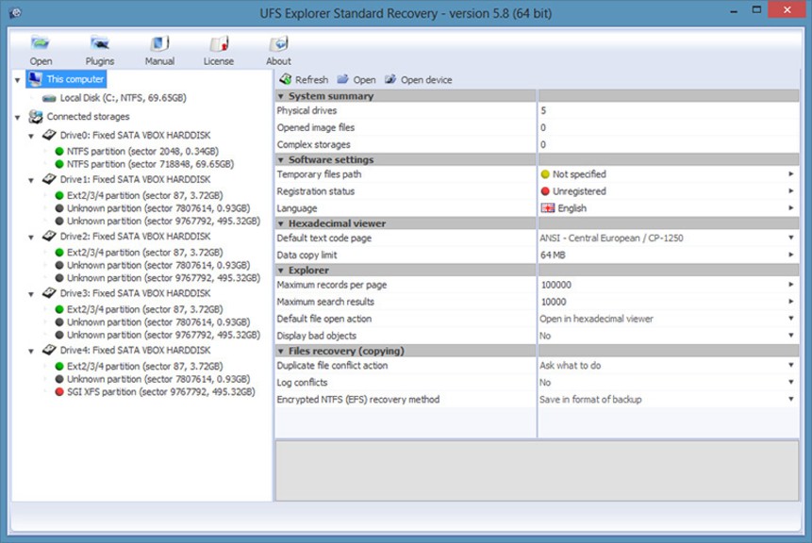Viewport: 812px width, 543px height.
Task: Collapse the Connected storages tree node
Action: 18,117
